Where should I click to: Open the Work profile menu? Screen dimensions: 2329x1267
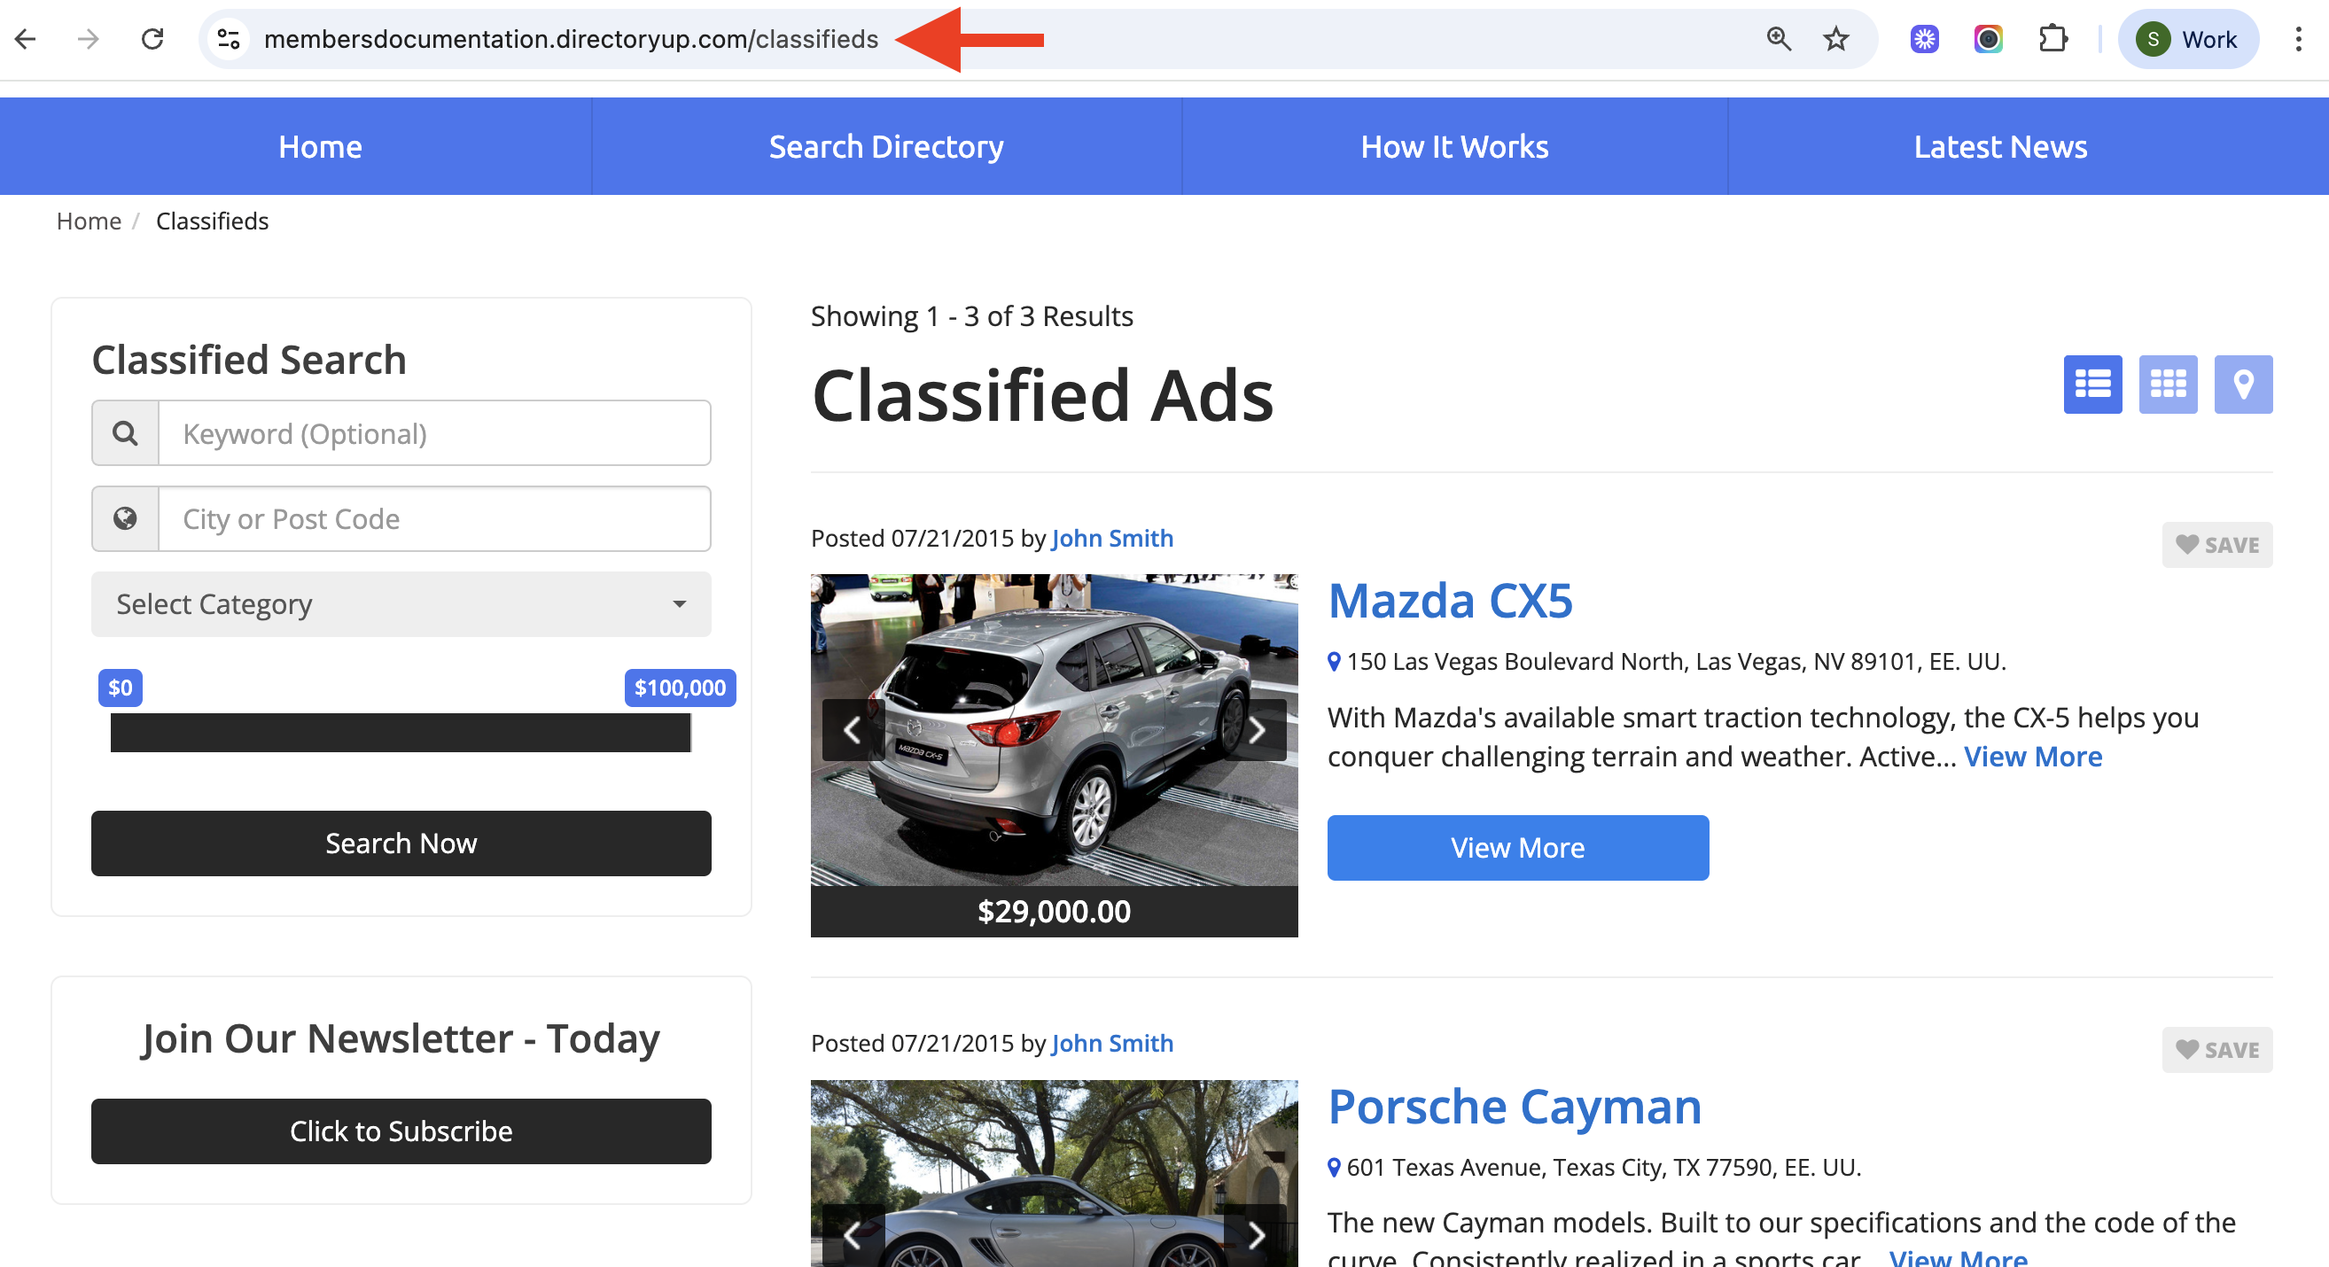coord(2187,39)
